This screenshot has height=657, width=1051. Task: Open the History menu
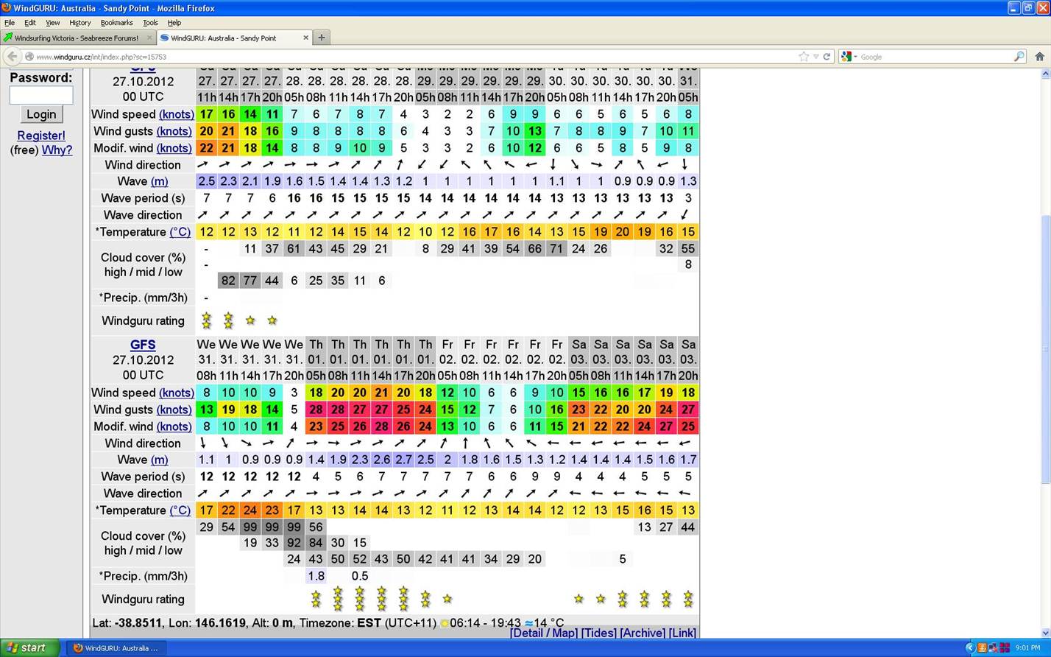coord(79,23)
